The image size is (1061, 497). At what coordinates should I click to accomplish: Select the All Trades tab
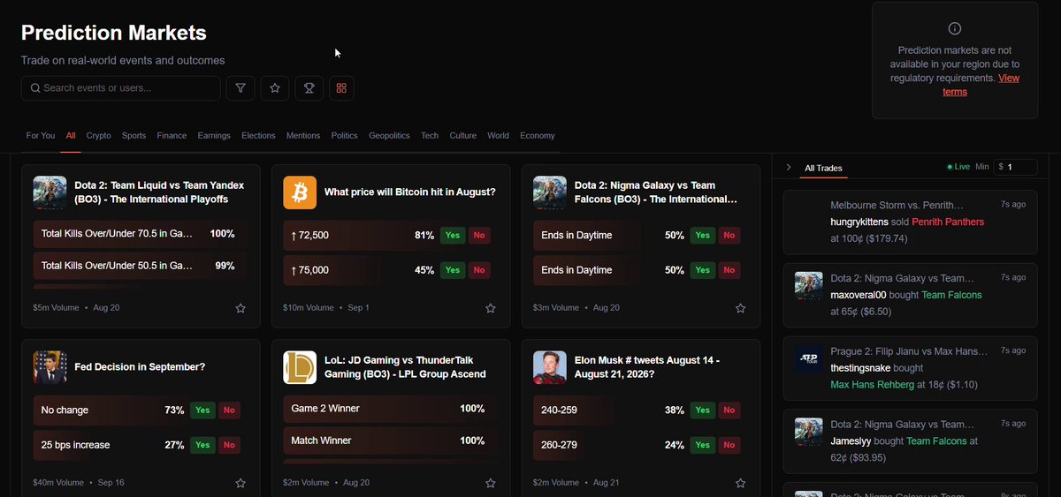click(823, 168)
